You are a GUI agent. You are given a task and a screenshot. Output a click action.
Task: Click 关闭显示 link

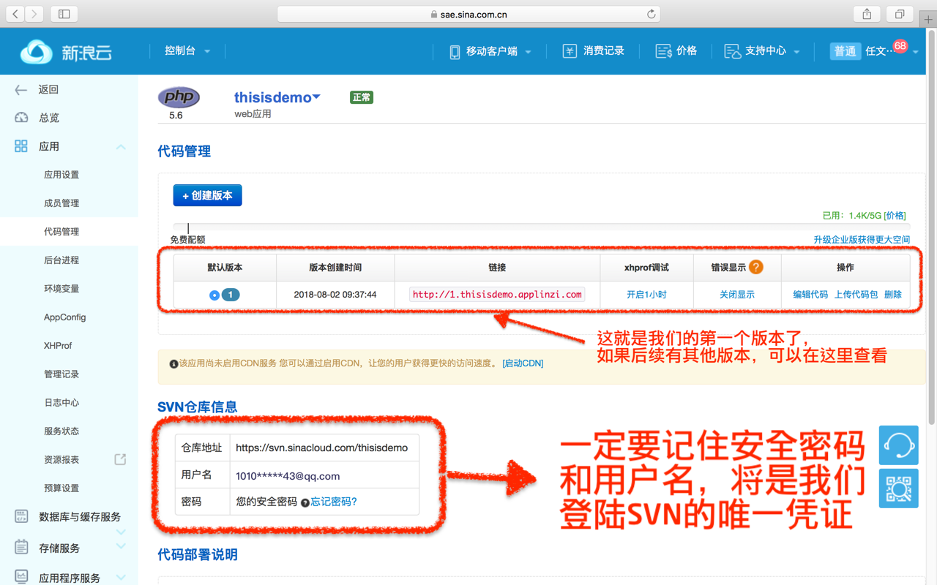737,295
